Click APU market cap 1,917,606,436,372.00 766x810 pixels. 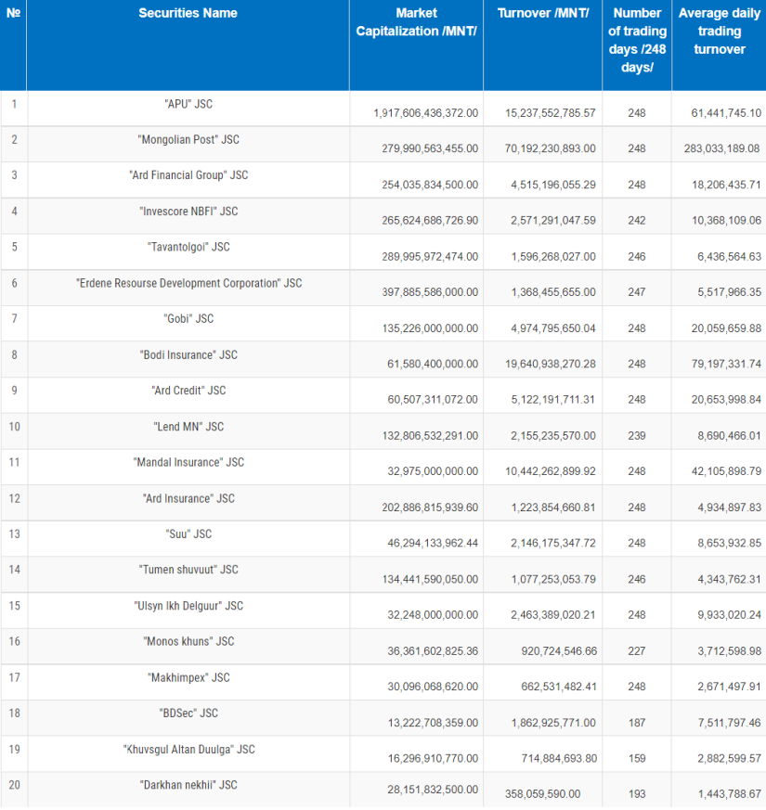(x=426, y=112)
